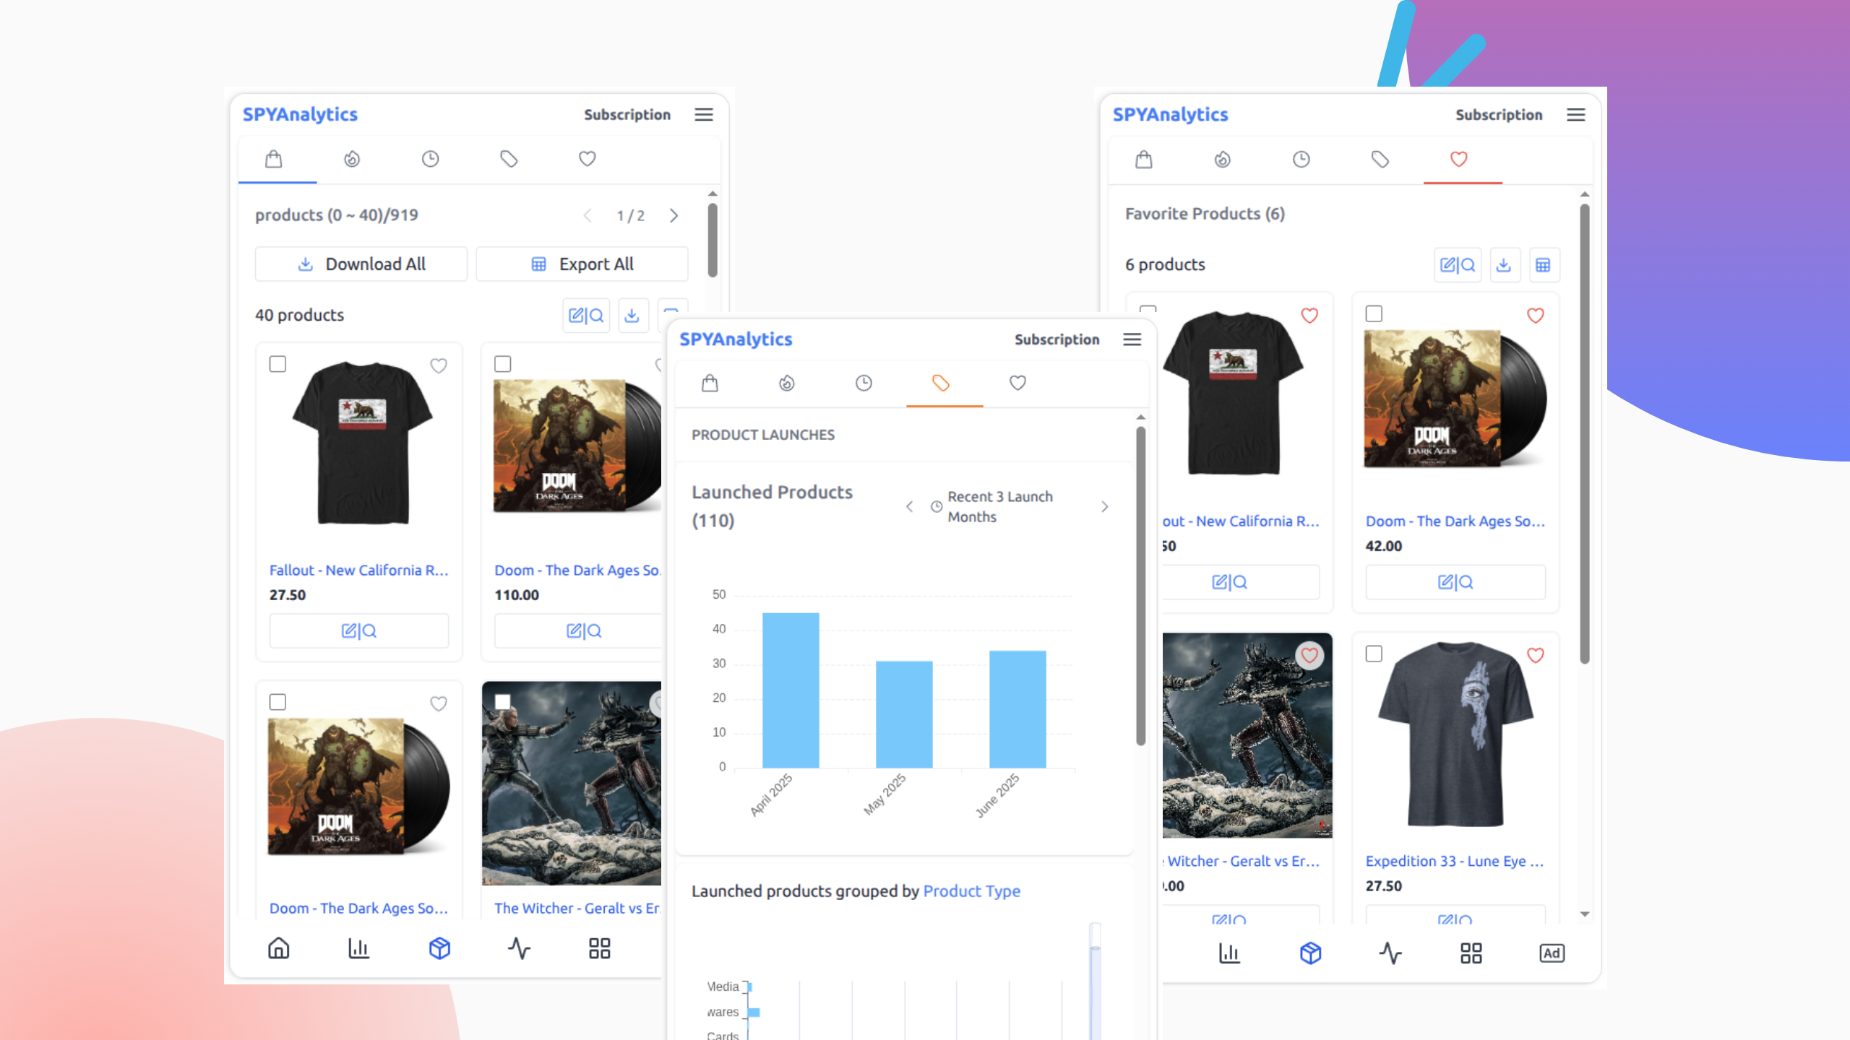Open the Product Type grouping link
The width and height of the screenshot is (1850, 1040).
(x=972, y=891)
